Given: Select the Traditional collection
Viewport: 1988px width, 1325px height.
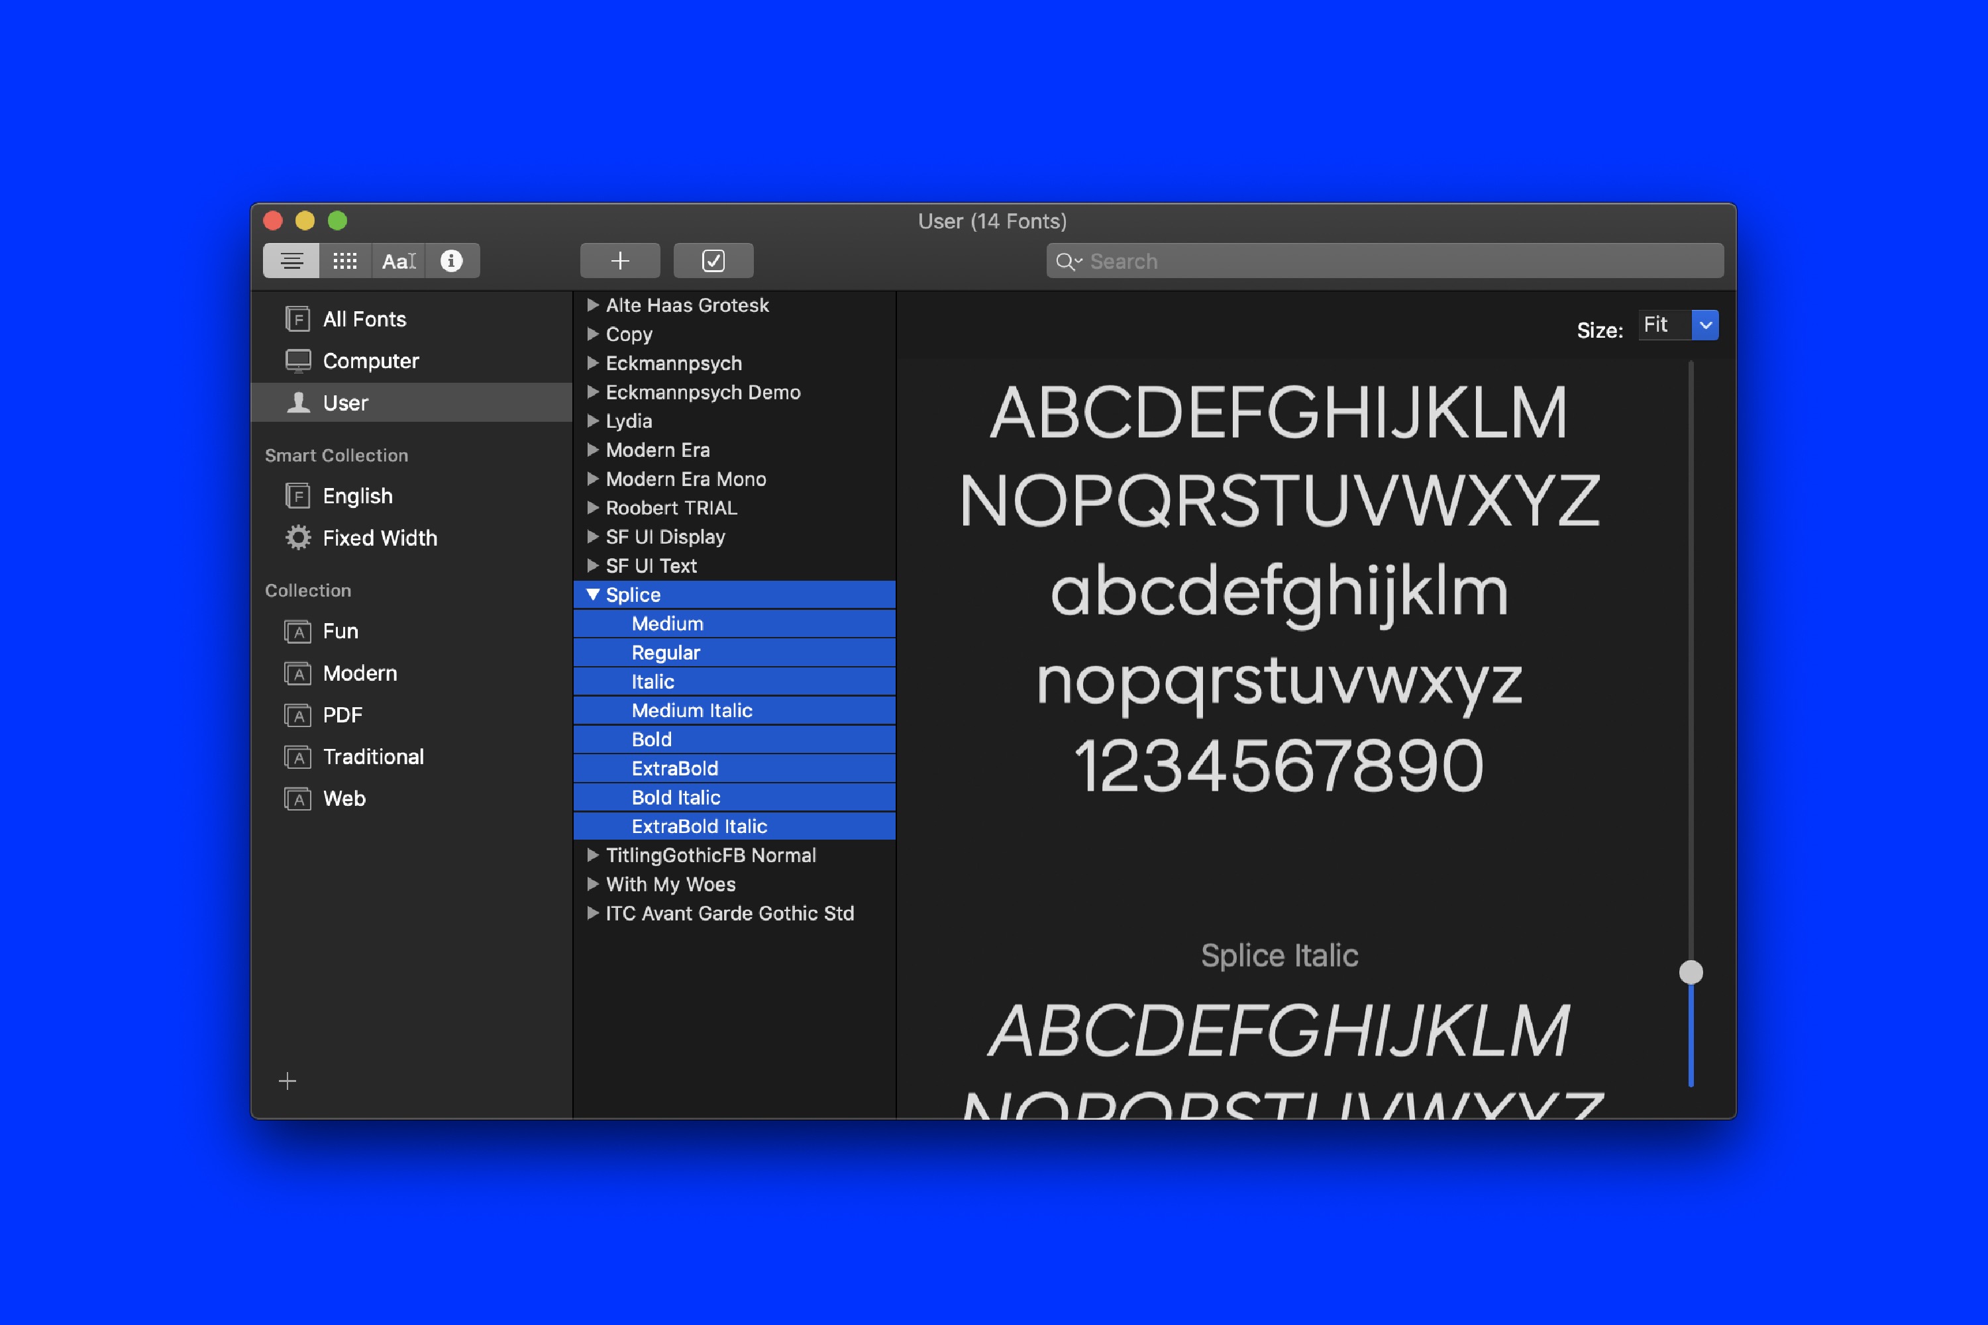Looking at the screenshot, I should pyautogui.click(x=373, y=757).
